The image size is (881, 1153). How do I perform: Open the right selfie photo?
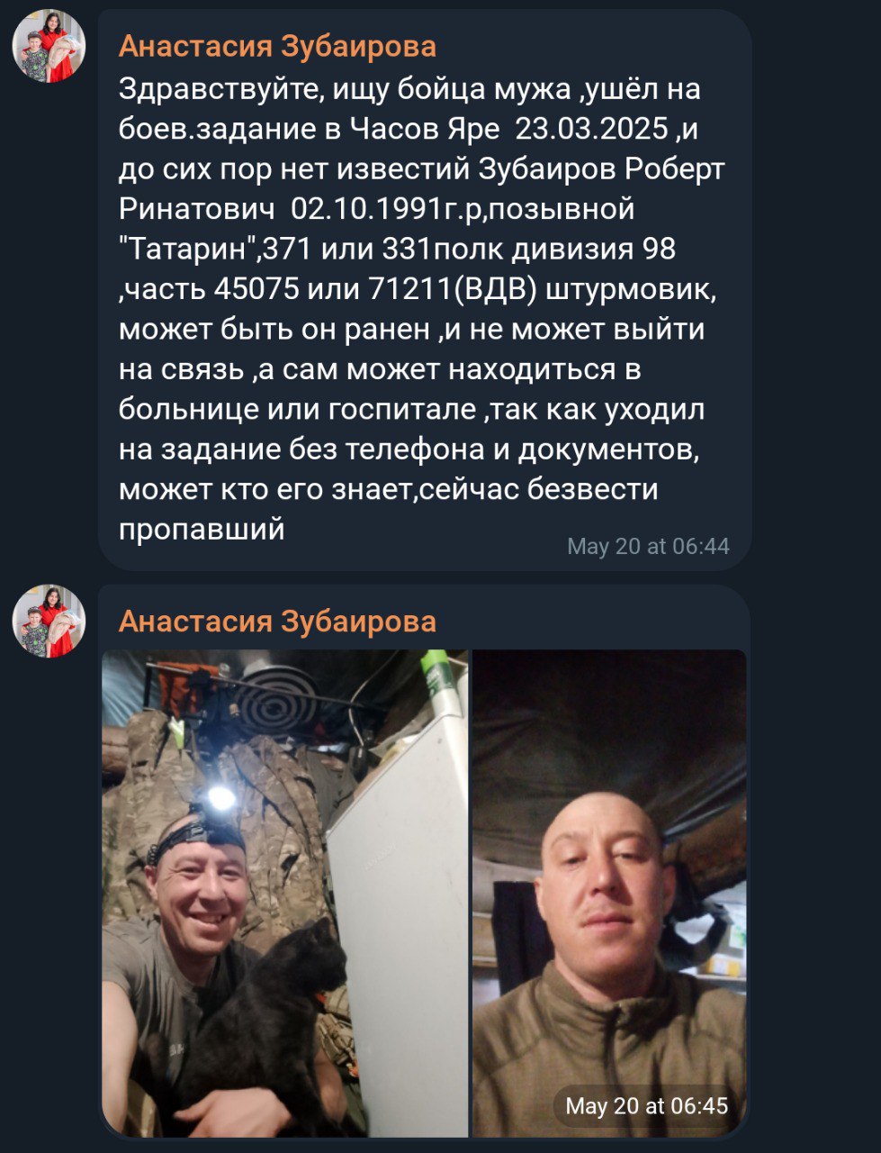pos(609,893)
